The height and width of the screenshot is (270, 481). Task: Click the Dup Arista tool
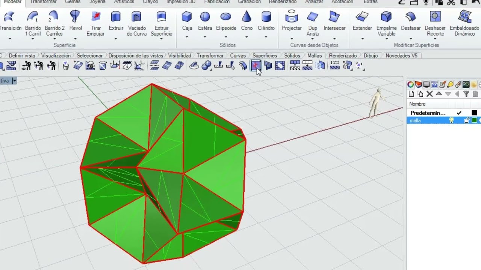[x=313, y=23]
